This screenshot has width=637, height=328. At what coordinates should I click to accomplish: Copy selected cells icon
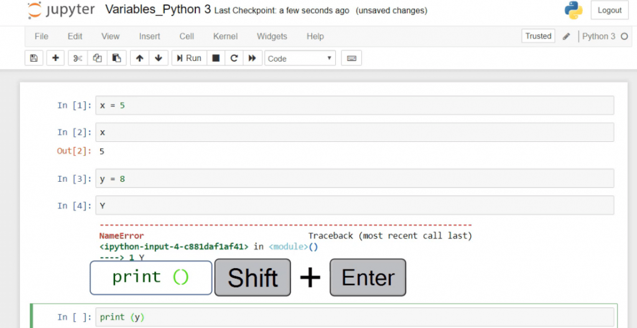[x=96, y=58]
